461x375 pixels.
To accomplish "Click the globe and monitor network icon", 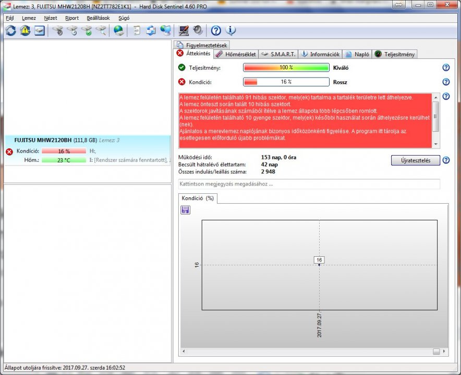I will (165, 31).
